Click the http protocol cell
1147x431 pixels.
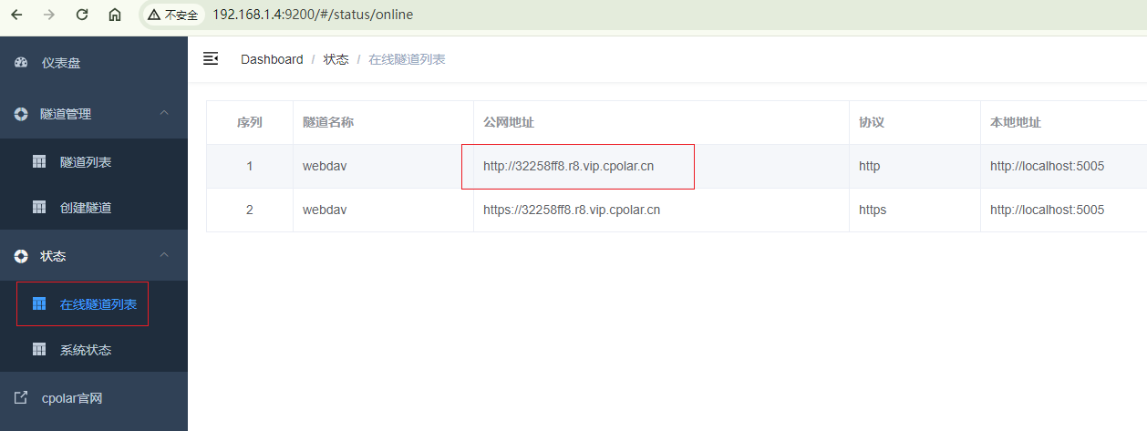tap(870, 166)
